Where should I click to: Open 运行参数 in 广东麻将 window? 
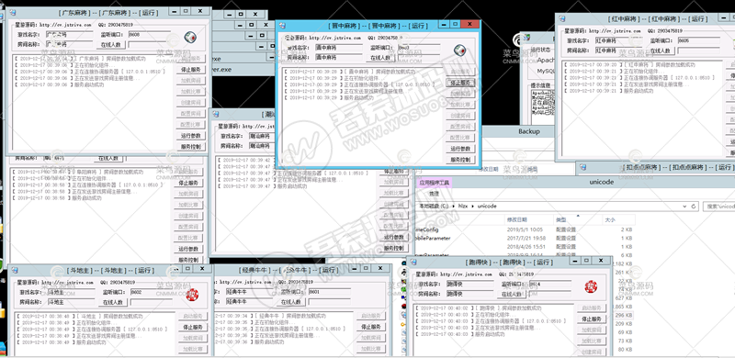(191, 136)
